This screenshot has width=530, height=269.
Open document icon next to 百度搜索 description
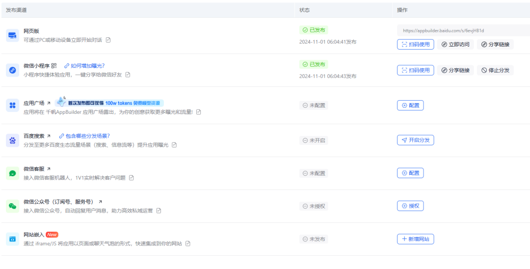(174, 145)
